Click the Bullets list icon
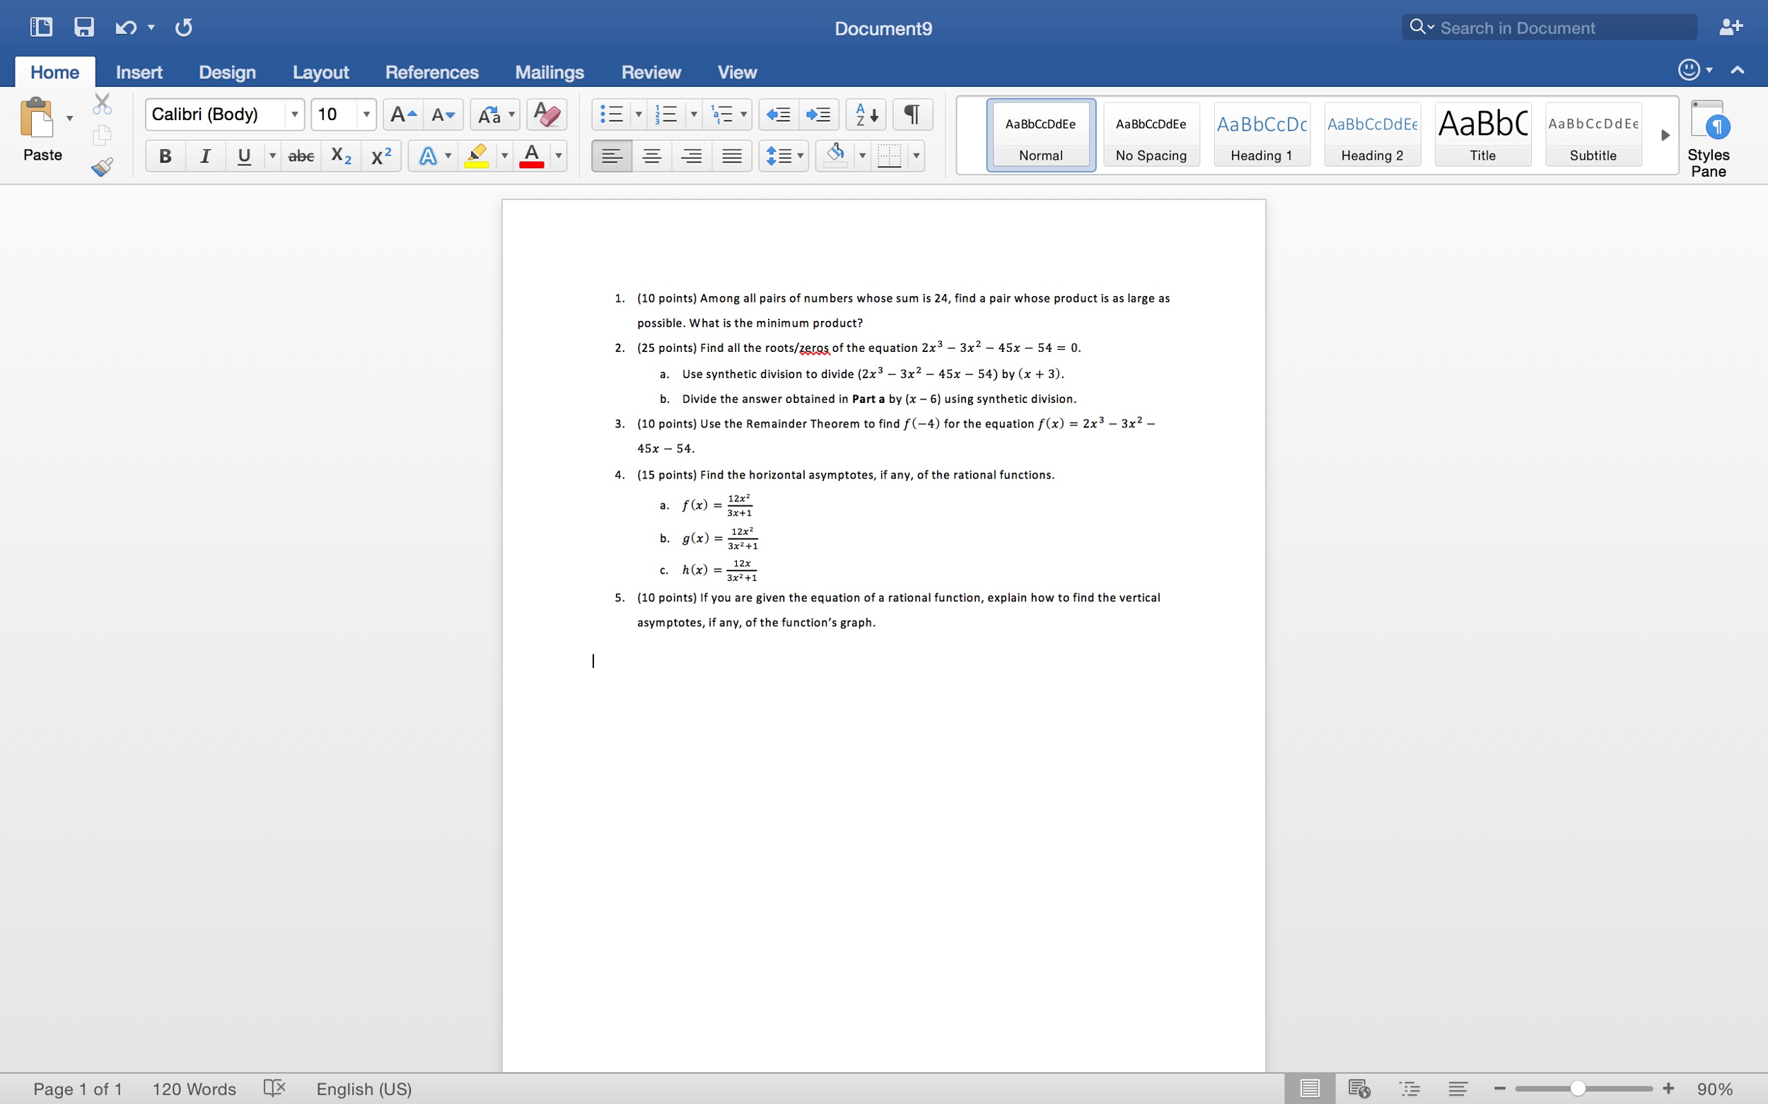This screenshot has height=1104, width=1768. [610, 116]
